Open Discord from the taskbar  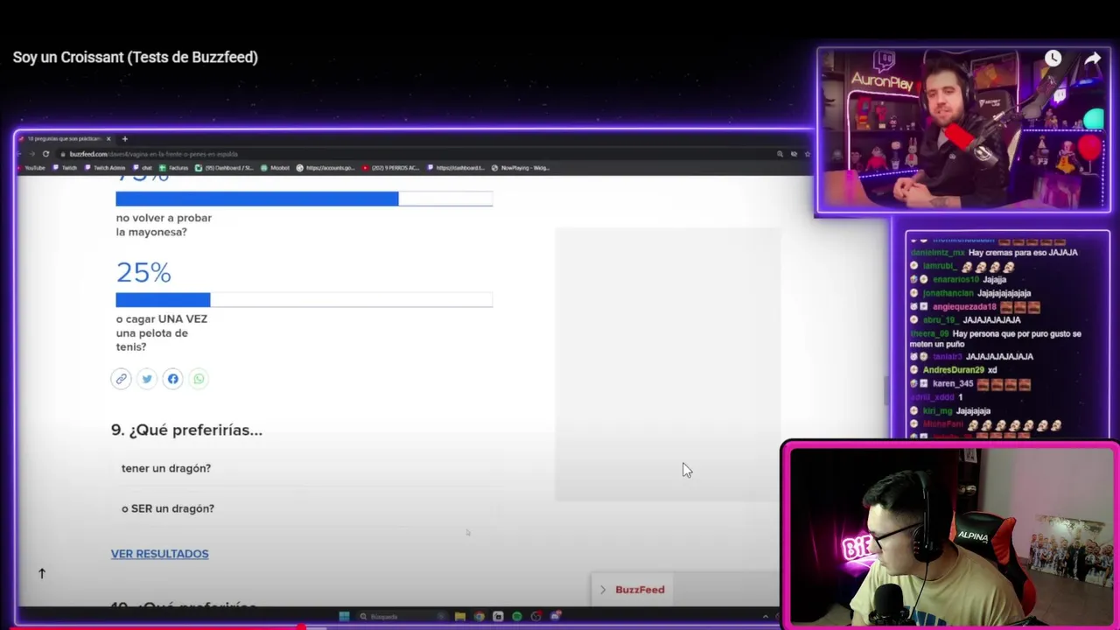coord(555,617)
